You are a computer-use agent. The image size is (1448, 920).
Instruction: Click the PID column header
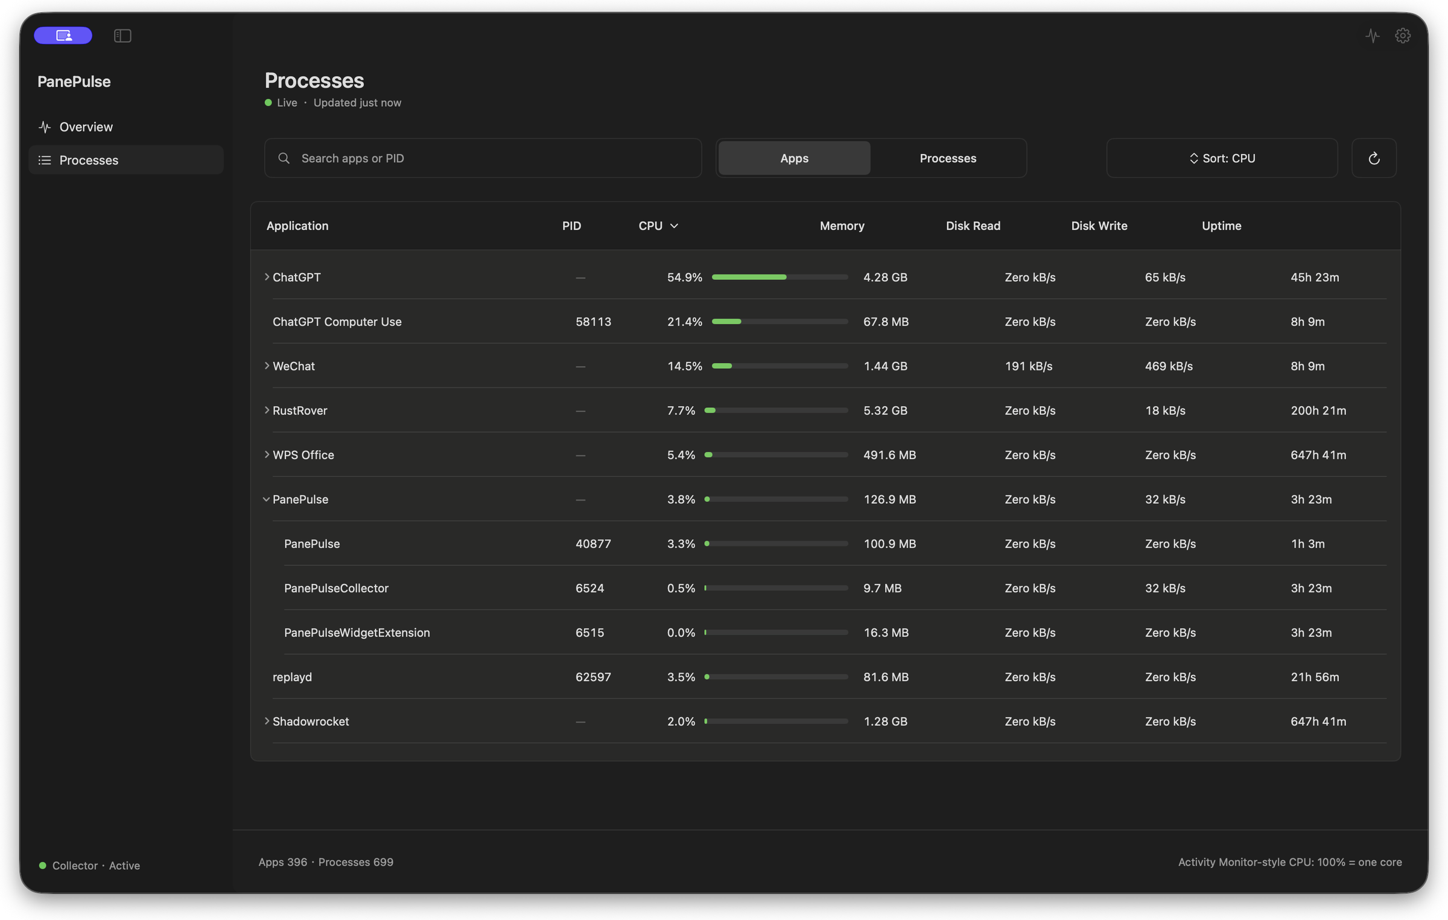coord(571,226)
